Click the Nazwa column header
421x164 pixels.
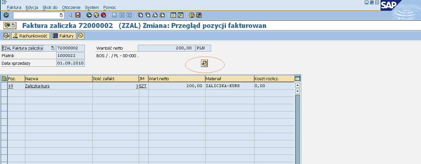click(x=58, y=79)
